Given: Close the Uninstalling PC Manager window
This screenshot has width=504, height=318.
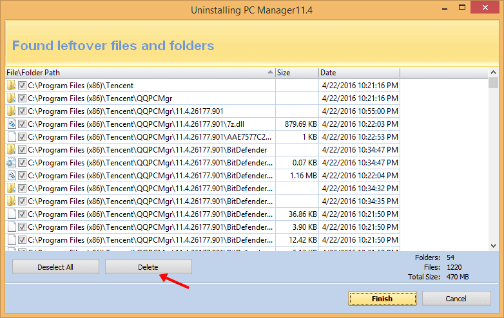Looking at the screenshot, I should point(485,7).
